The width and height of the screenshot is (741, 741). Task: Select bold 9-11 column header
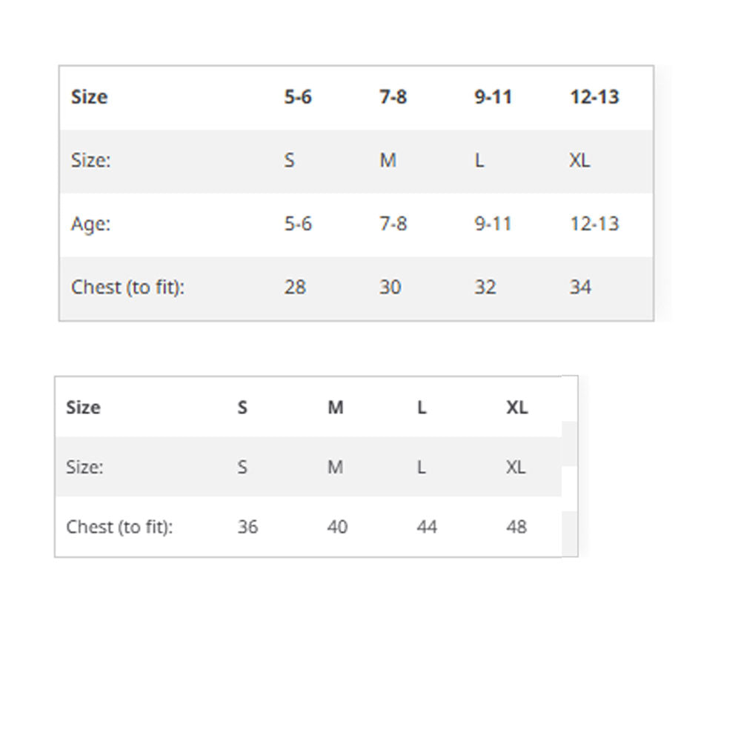[x=493, y=97]
